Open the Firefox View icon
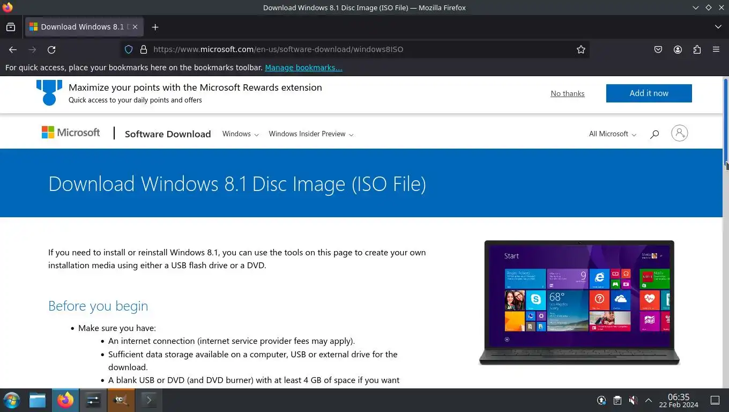The image size is (729, 412). [11, 27]
